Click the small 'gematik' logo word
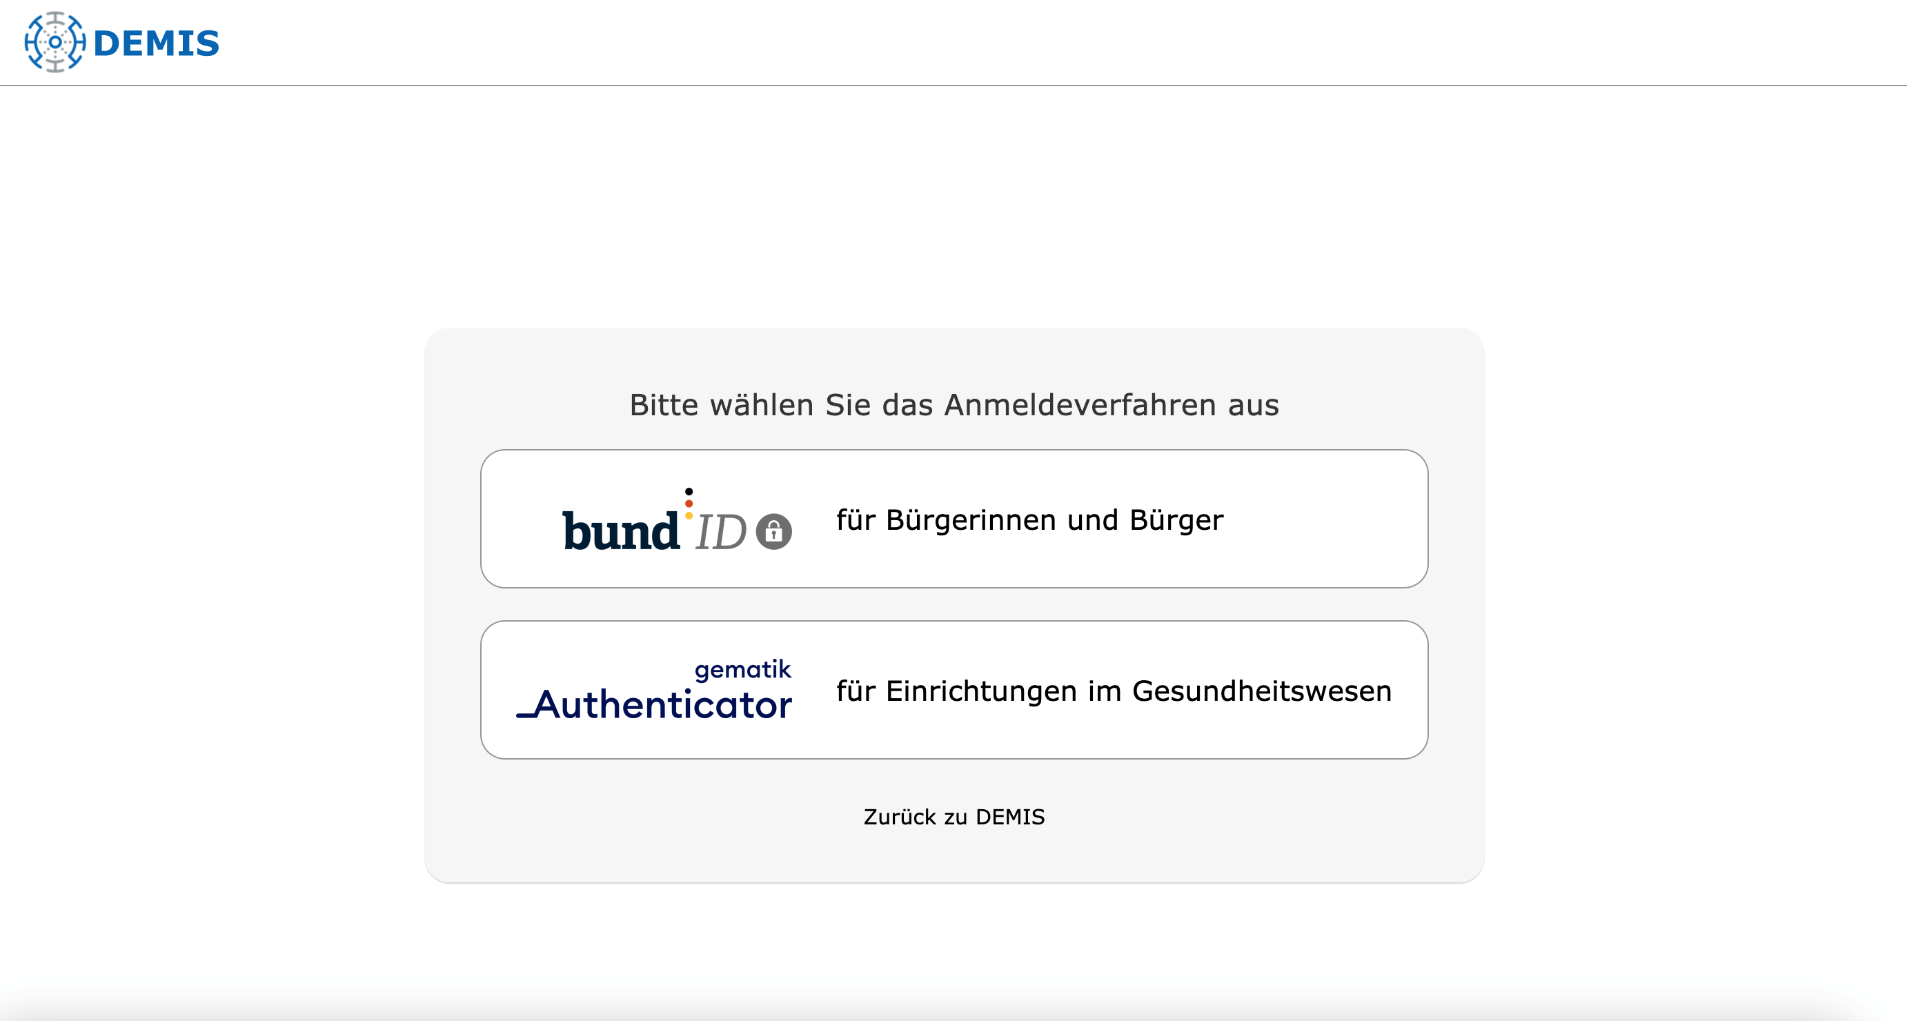 click(742, 669)
